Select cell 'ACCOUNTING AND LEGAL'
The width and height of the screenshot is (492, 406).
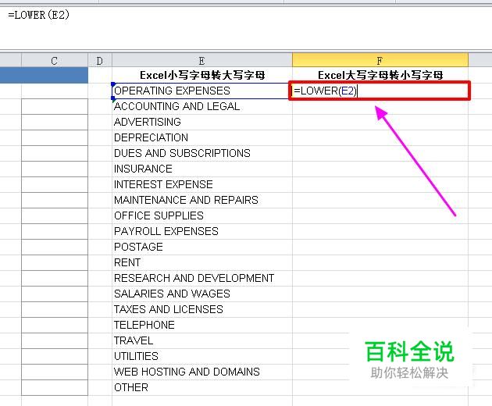(202, 107)
